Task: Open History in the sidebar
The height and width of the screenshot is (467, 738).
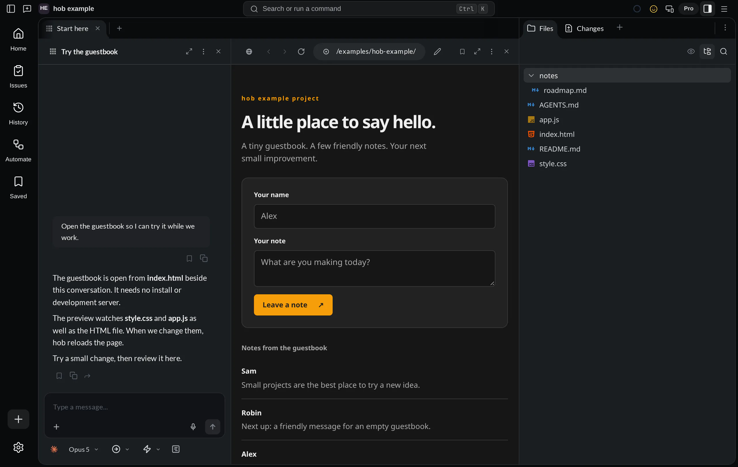Action: click(18, 113)
